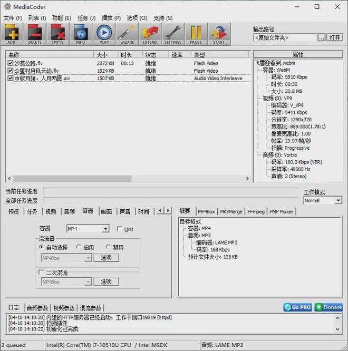Click the 名称 column header
The height and width of the screenshot is (351, 348).
[50, 55]
